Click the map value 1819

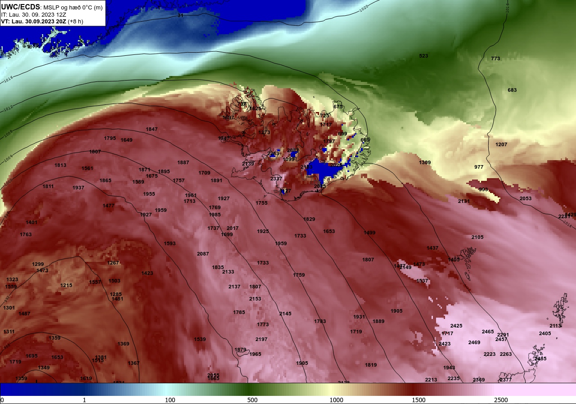tap(371, 365)
